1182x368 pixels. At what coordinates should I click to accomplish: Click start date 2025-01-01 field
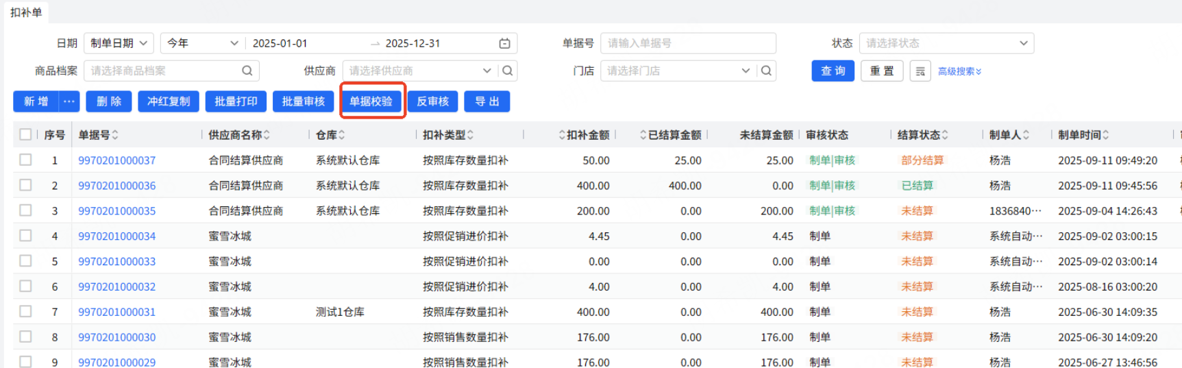pyautogui.click(x=280, y=43)
